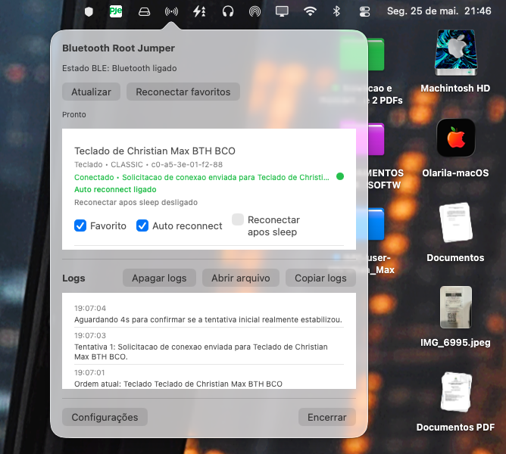The height and width of the screenshot is (454, 506).
Task: Click Encerrar to quit the app
Action: point(327,417)
